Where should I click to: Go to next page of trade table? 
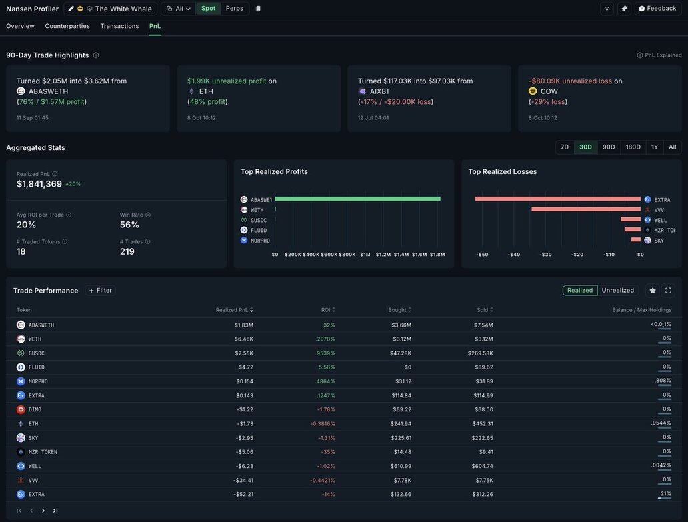tap(43, 511)
